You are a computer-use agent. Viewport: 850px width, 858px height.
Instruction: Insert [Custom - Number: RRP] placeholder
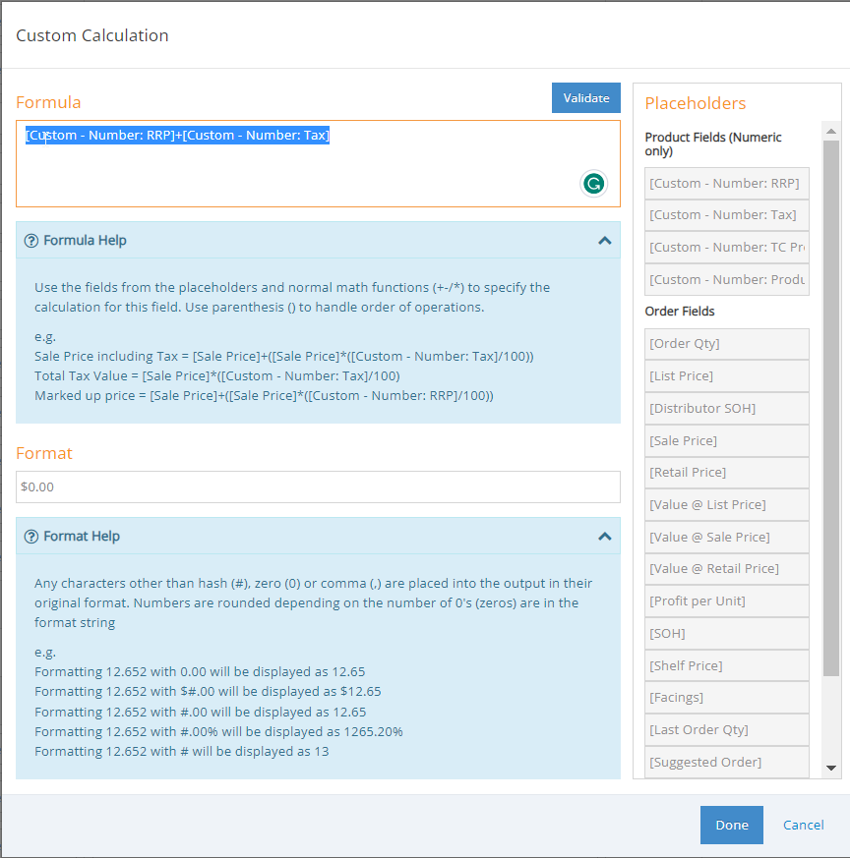[727, 184]
